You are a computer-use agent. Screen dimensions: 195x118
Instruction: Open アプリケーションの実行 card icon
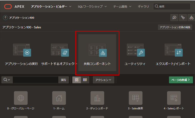coord(22,50)
